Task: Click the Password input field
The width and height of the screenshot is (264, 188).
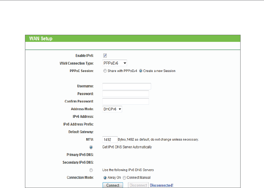Action: pos(126,94)
